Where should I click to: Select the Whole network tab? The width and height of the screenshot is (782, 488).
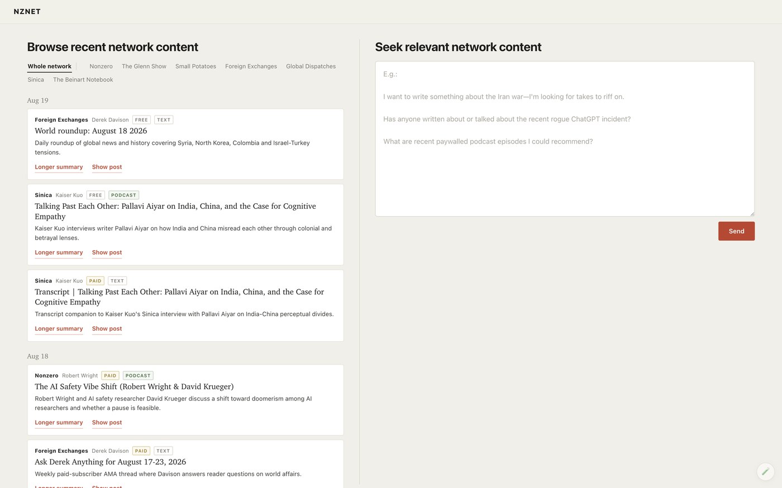50,66
